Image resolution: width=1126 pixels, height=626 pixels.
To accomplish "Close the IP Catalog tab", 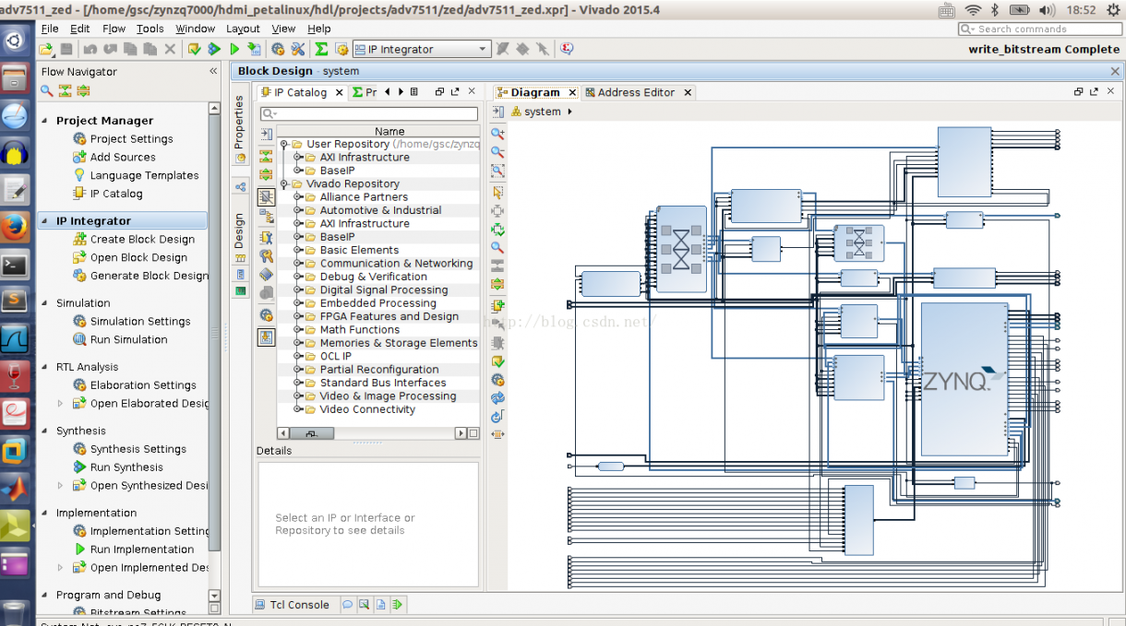I will 339,92.
